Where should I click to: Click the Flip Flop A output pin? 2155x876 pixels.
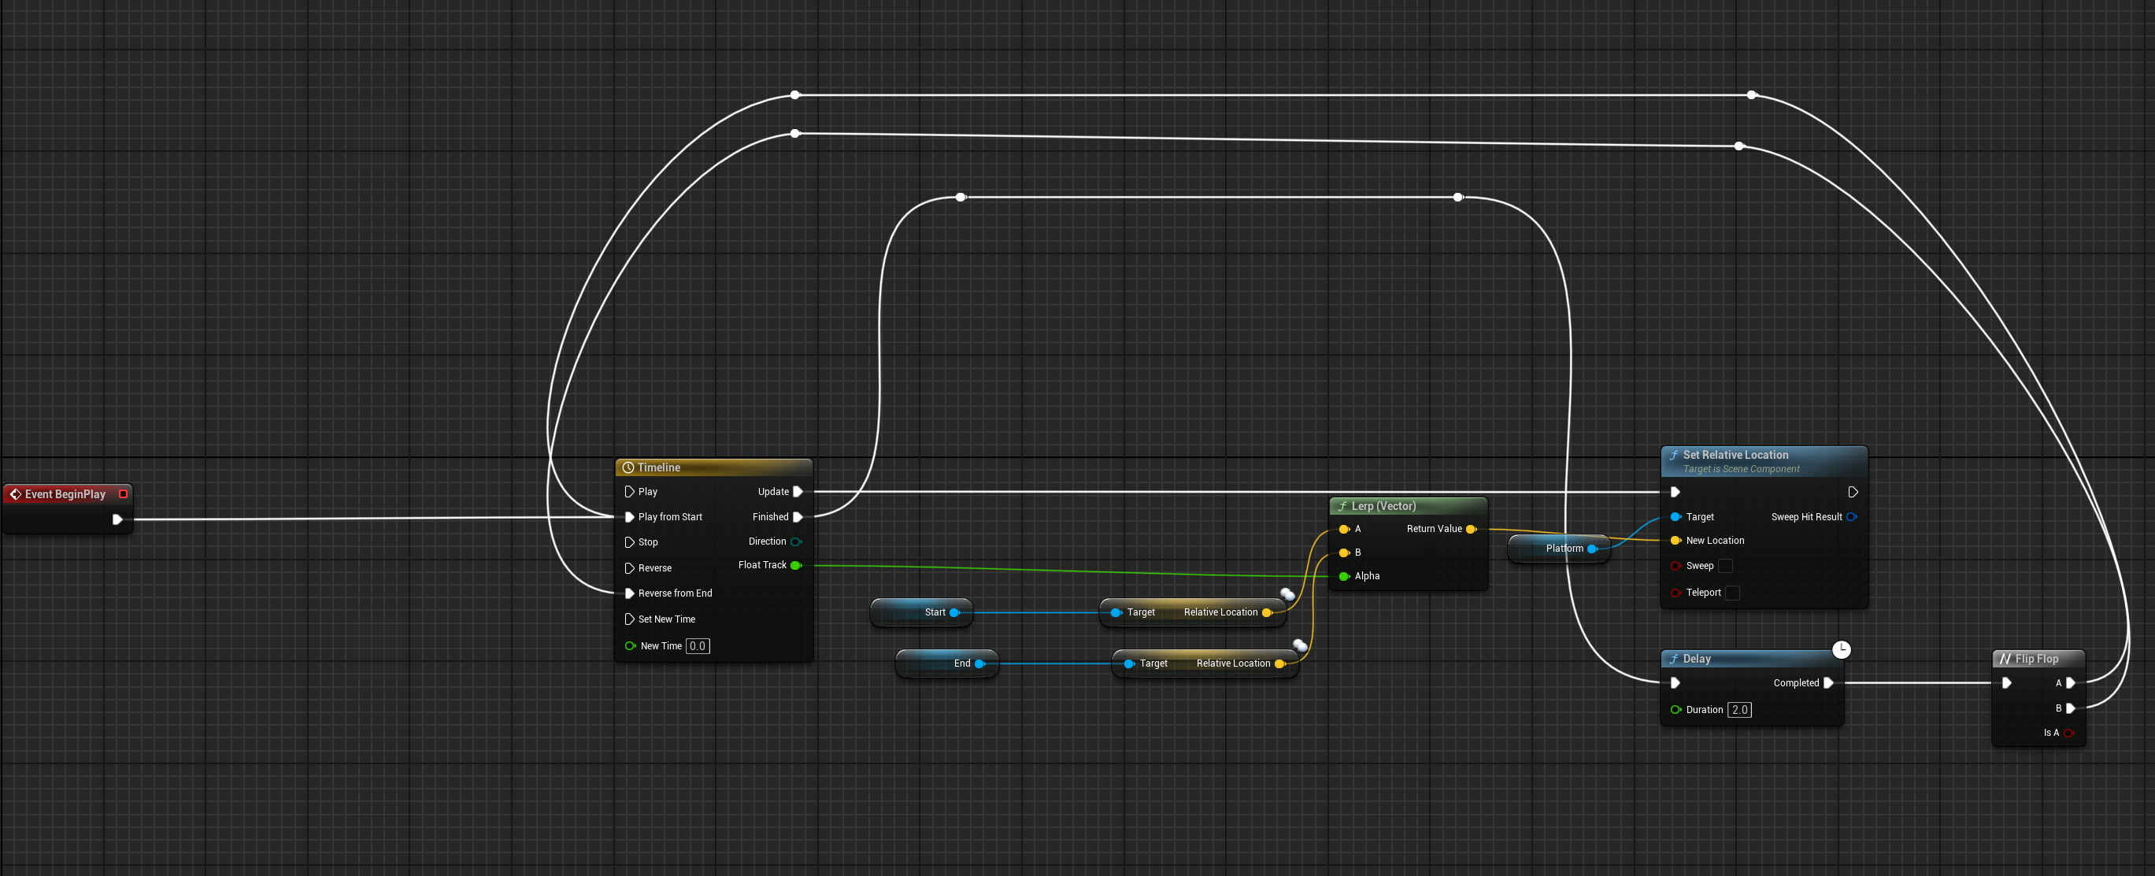point(2071,683)
